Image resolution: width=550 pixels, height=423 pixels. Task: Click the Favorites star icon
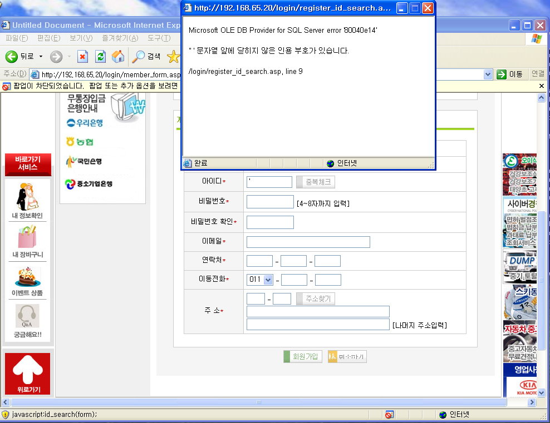(173, 56)
